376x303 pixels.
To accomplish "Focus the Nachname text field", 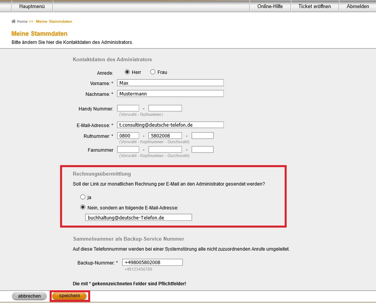I will click(170, 94).
